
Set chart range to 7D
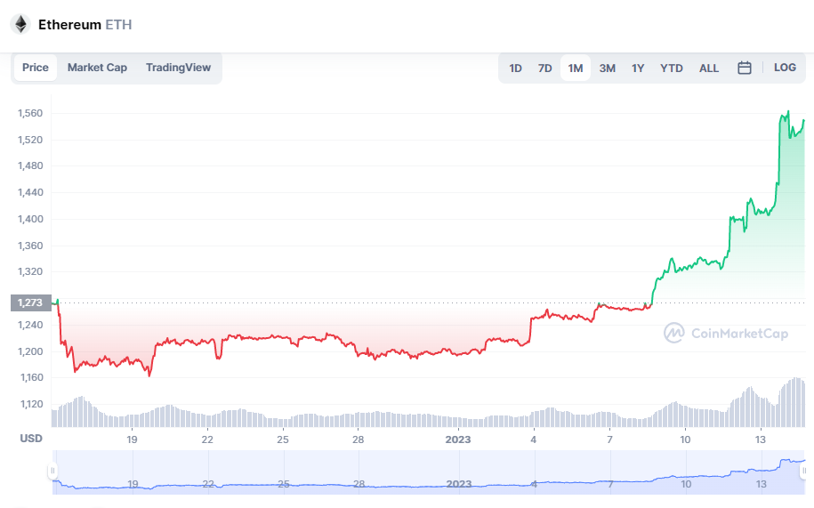coord(545,68)
